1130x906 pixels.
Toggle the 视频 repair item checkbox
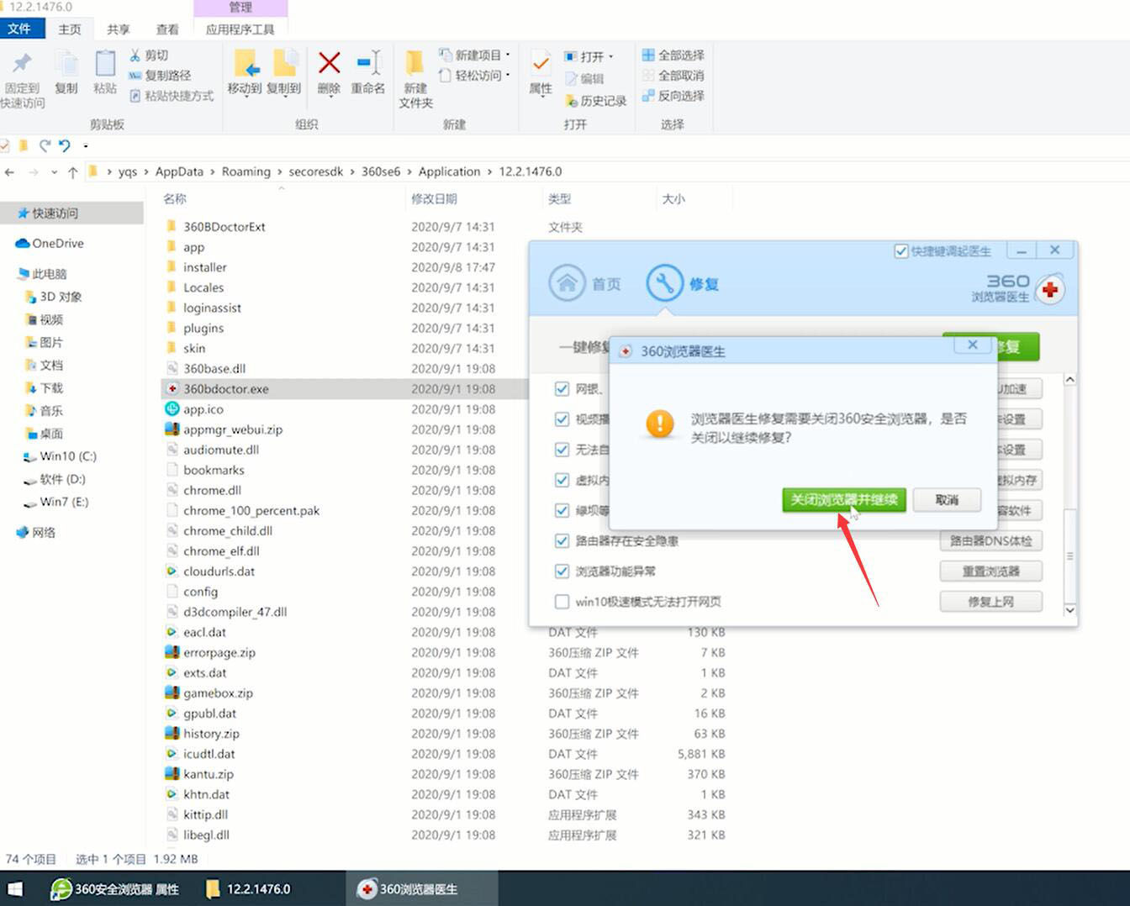[x=562, y=419]
